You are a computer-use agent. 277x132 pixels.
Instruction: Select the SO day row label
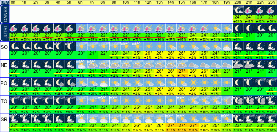pyautogui.click(x=4, y=47)
